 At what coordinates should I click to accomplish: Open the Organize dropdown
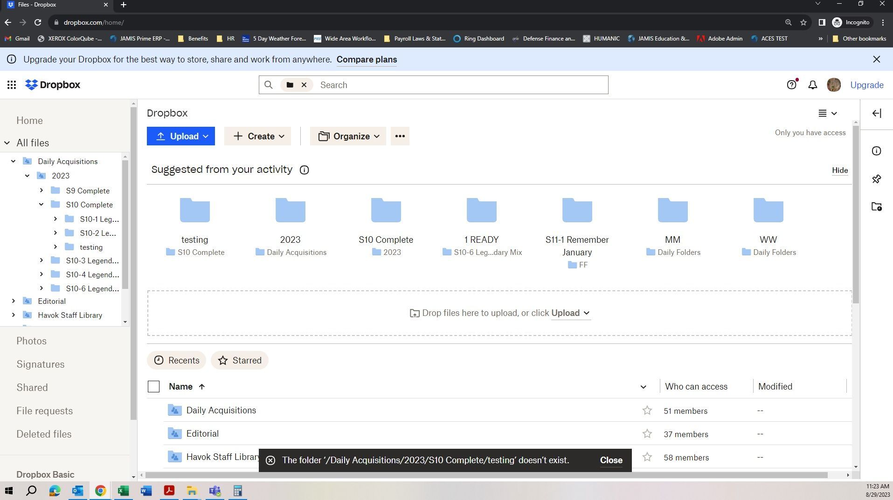(x=348, y=136)
